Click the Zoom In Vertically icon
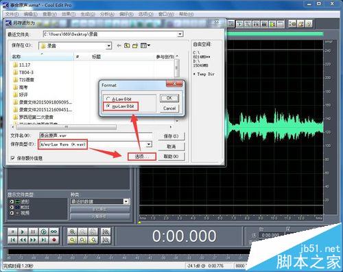The height and width of the screenshot is (272, 343). point(106,231)
